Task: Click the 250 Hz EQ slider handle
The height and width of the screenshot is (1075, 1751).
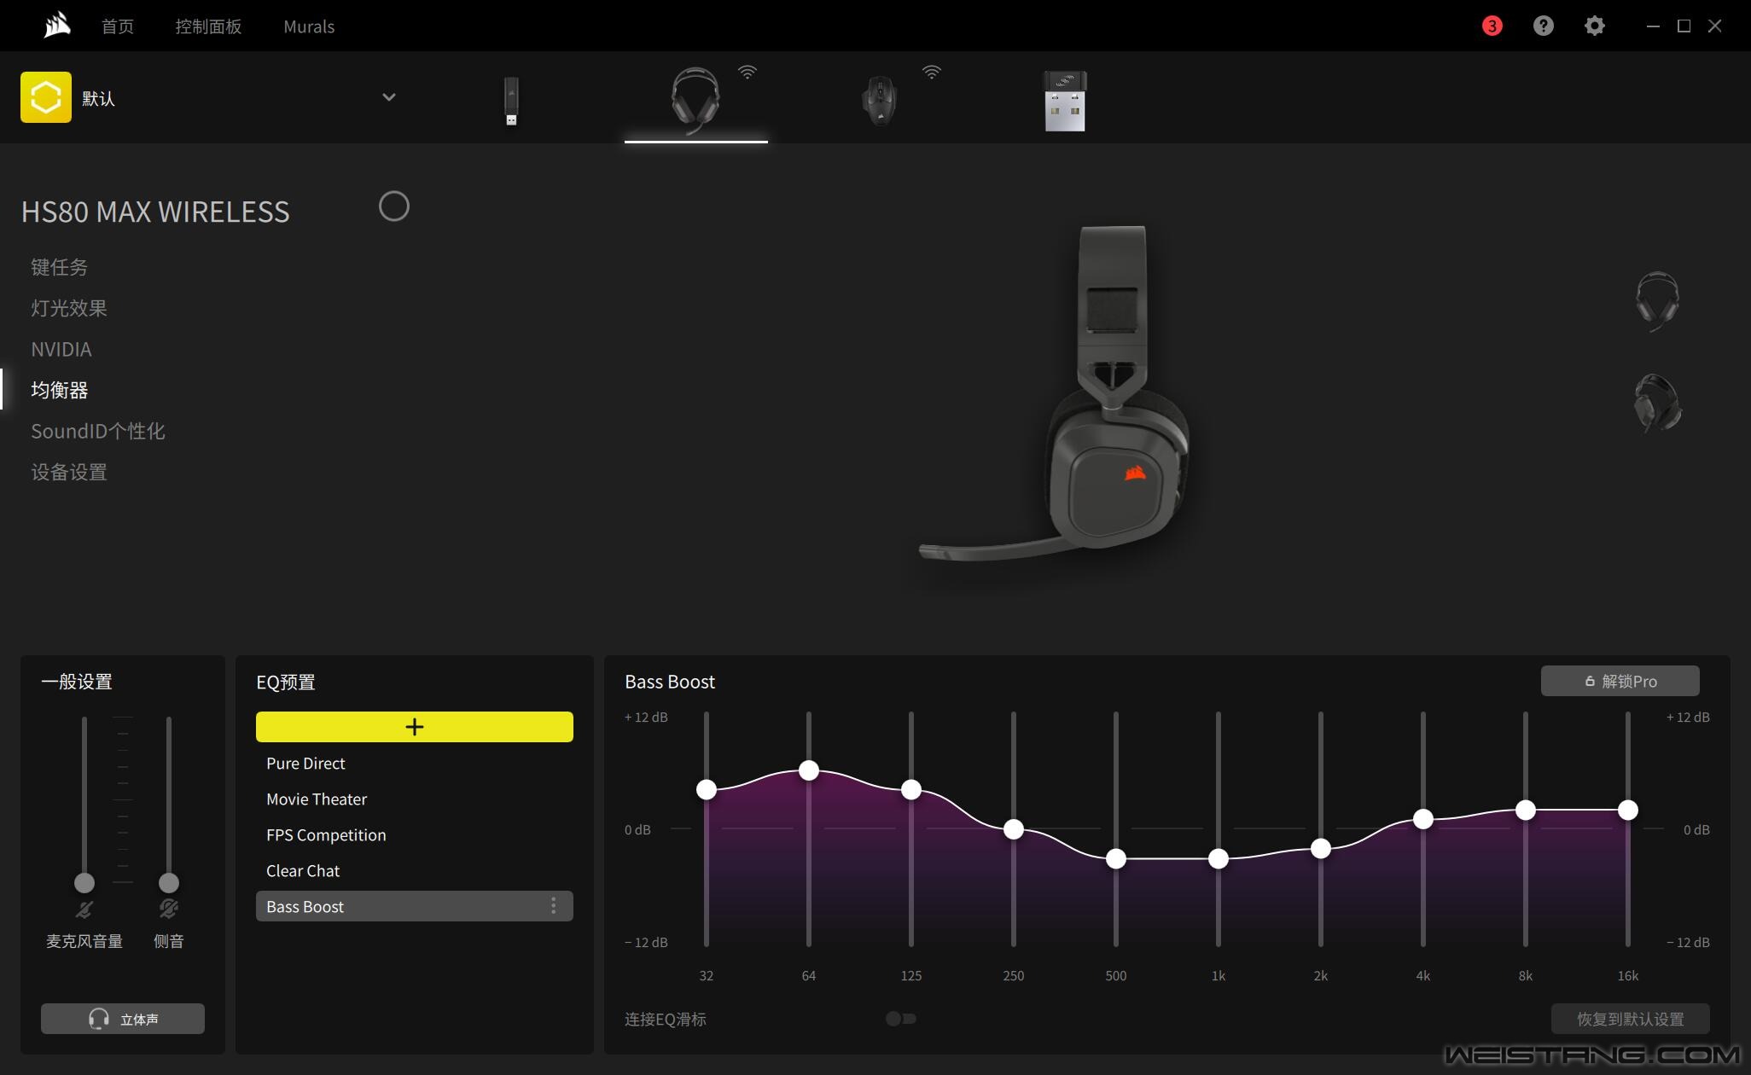Action: 1013,828
